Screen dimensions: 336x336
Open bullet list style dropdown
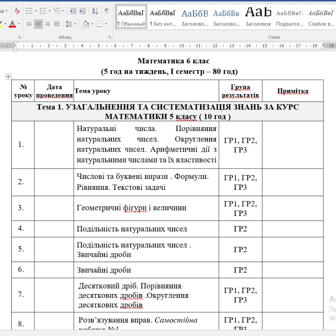click(x=36, y=11)
